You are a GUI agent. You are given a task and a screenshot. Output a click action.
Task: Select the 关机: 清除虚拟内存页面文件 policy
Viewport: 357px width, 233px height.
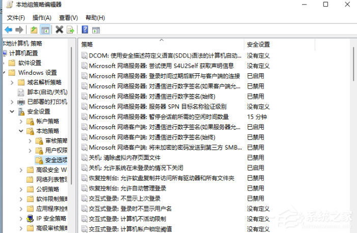point(125,157)
